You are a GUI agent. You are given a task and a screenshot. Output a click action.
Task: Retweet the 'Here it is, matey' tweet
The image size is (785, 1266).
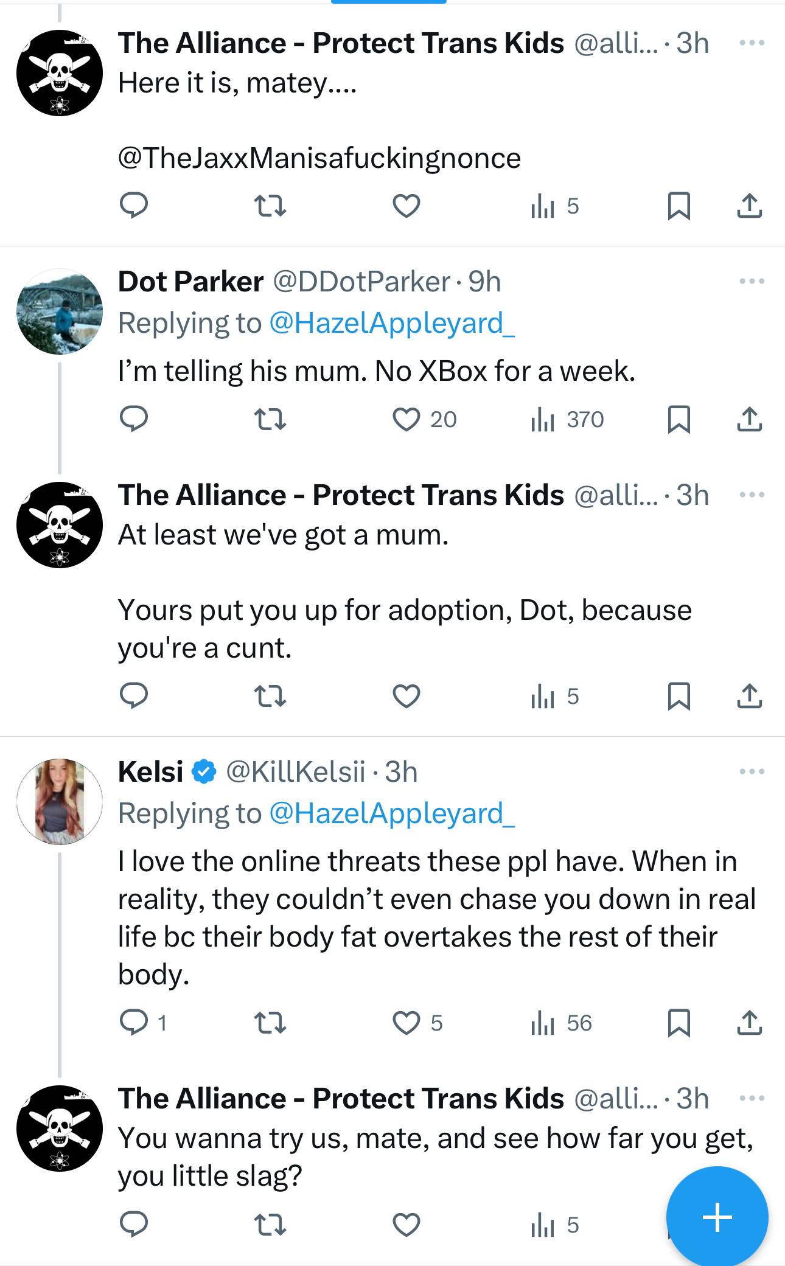coord(270,206)
